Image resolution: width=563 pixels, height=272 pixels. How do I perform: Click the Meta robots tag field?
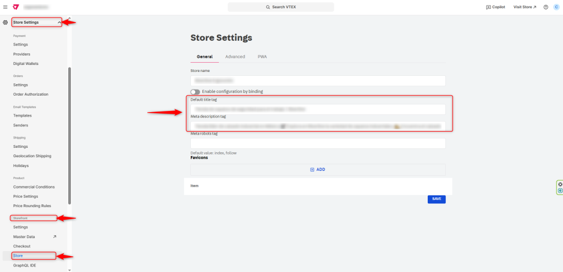coord(318,143)
